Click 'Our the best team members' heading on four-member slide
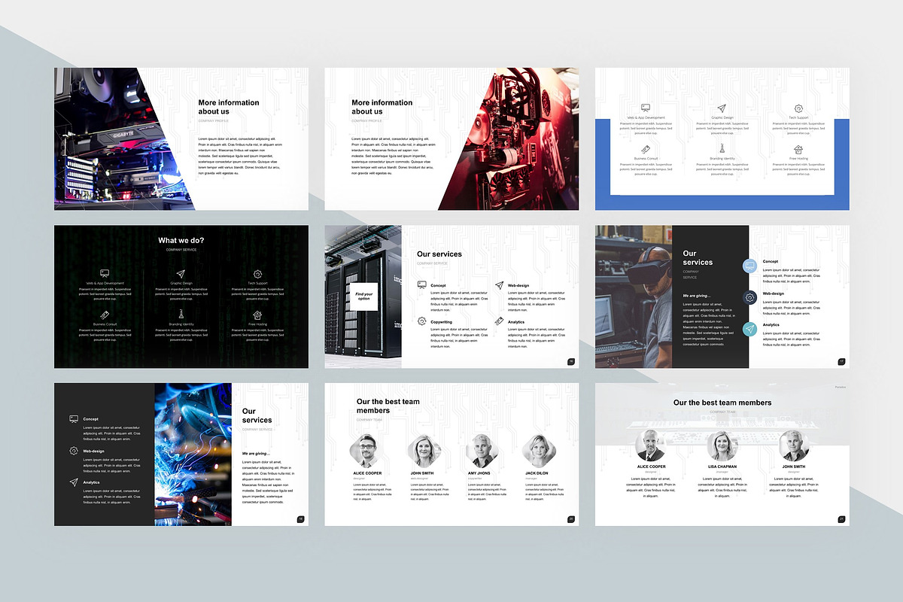 coord(388,406)
